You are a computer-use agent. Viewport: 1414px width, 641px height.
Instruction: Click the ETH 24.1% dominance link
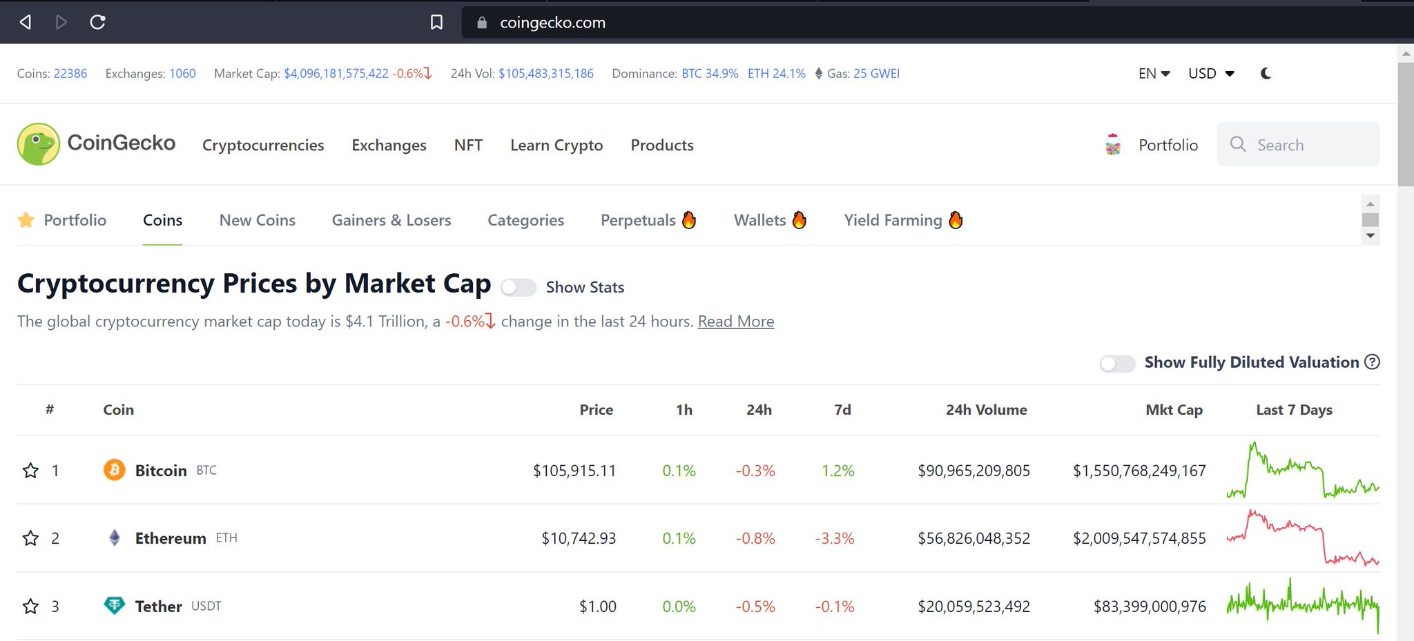tap(777, 73)
